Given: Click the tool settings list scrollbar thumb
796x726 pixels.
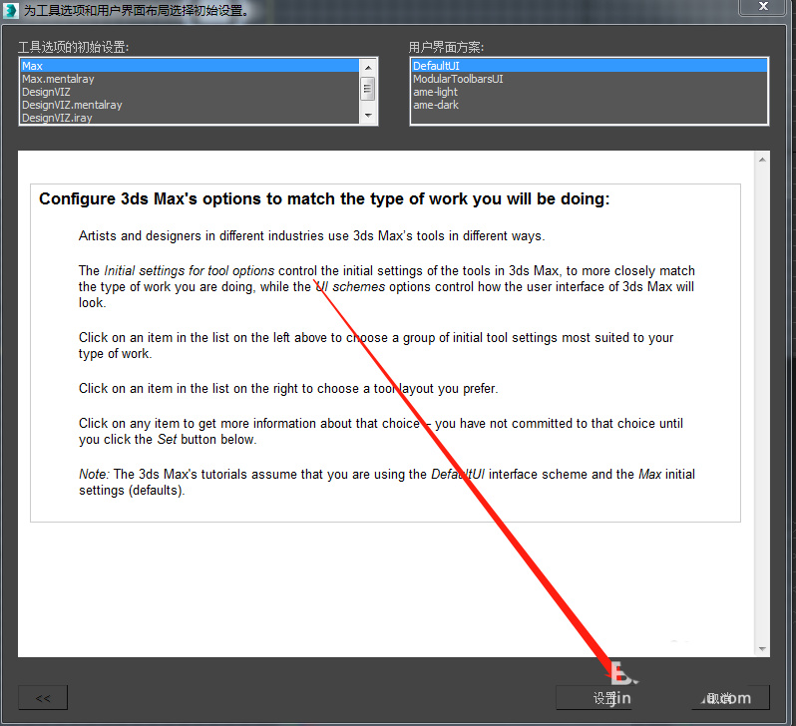Looking at the screenshot, I should pos(368,89).
